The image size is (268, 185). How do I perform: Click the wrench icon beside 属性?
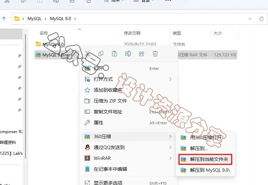click(x=87, y=123)
